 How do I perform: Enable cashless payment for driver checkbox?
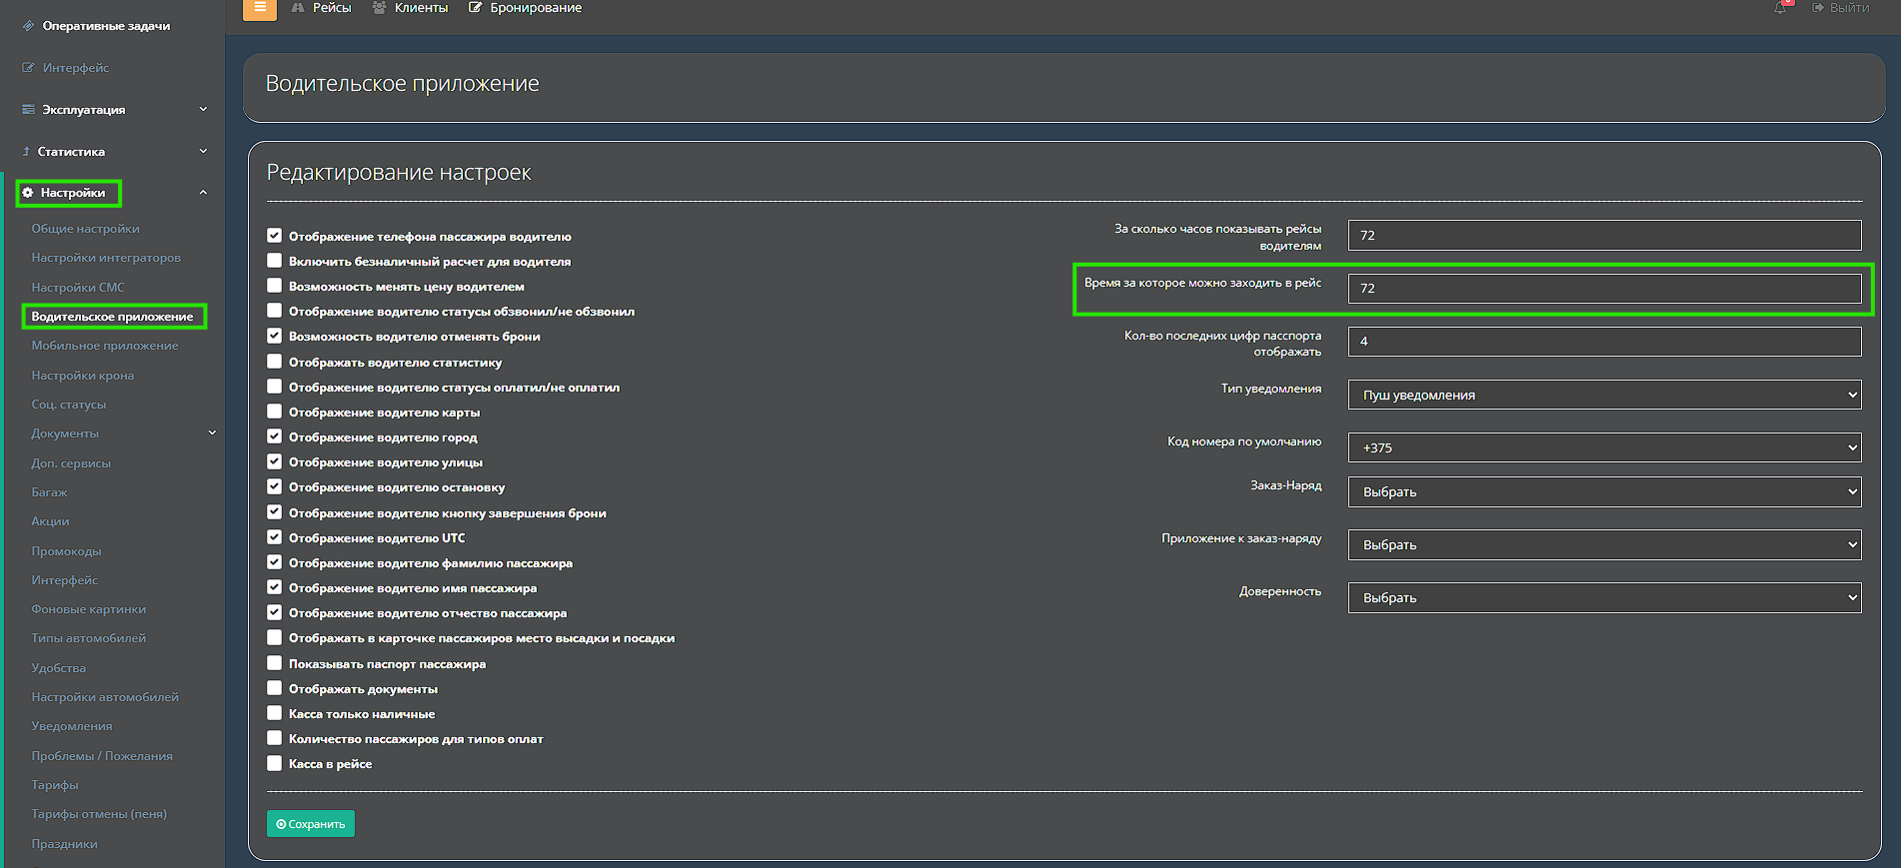(x=274, y=261)
